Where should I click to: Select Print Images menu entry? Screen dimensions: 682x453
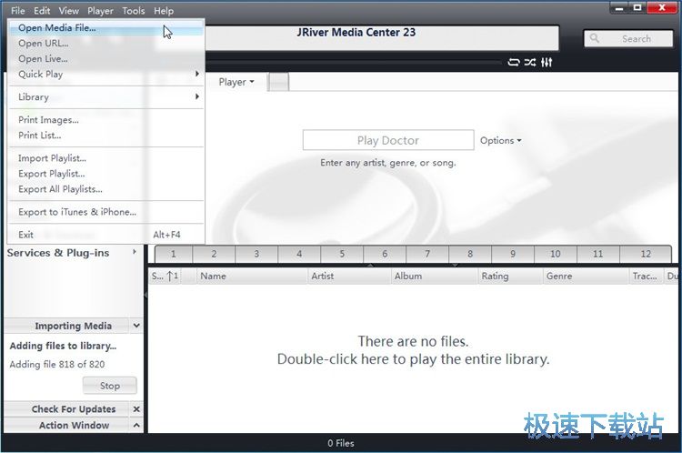pyautogui.click(x=106, y=120)
